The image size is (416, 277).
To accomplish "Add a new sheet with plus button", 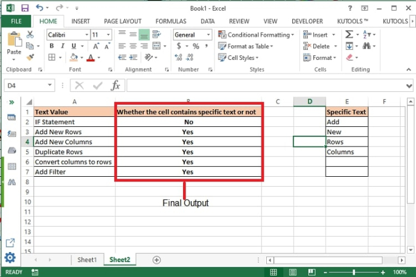I will tap(156, 260).
